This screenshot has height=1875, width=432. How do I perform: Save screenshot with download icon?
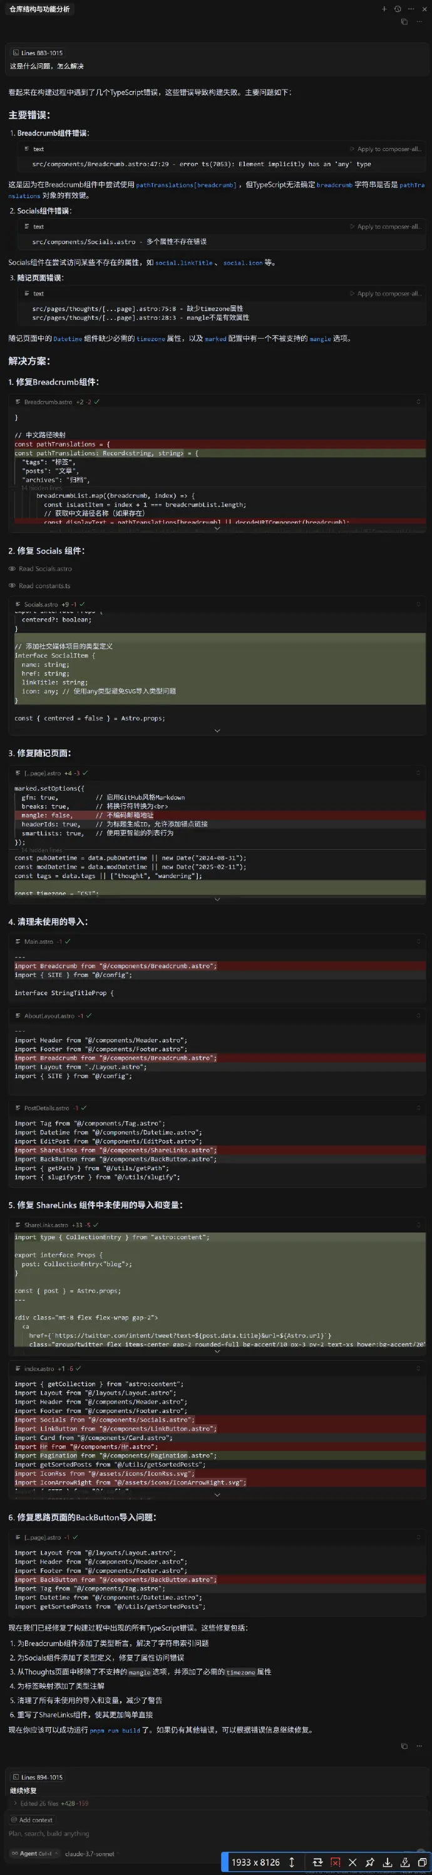coord(387,1862)
